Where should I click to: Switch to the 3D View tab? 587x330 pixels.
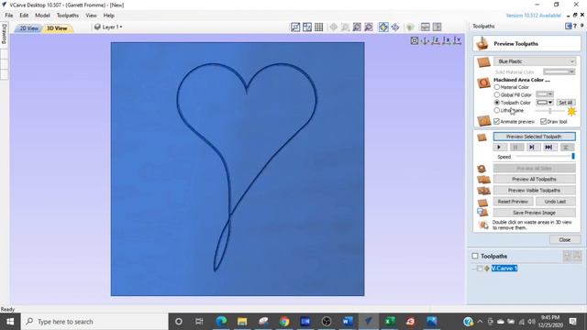[57, 28]
